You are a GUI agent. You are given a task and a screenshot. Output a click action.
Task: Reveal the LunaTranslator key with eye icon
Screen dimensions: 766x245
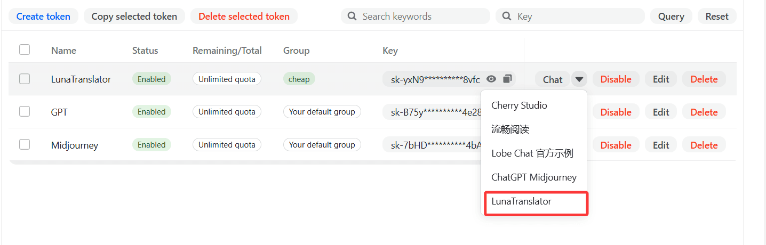coord(491,79)
